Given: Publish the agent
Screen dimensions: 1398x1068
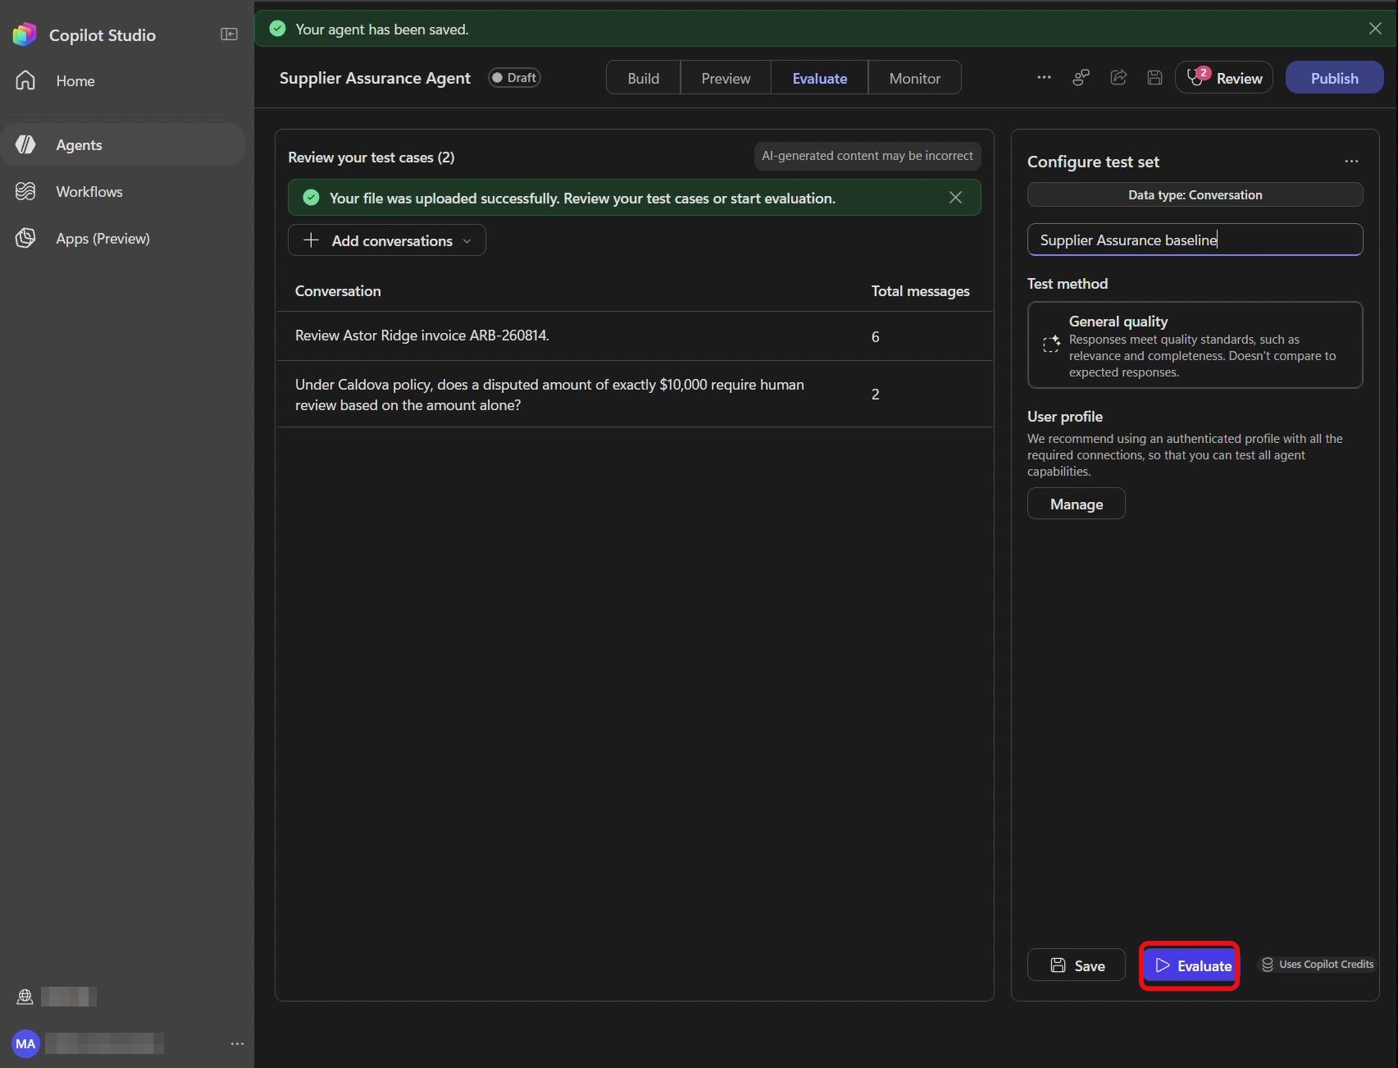Looking at the screenshot, I should 1334,78.
